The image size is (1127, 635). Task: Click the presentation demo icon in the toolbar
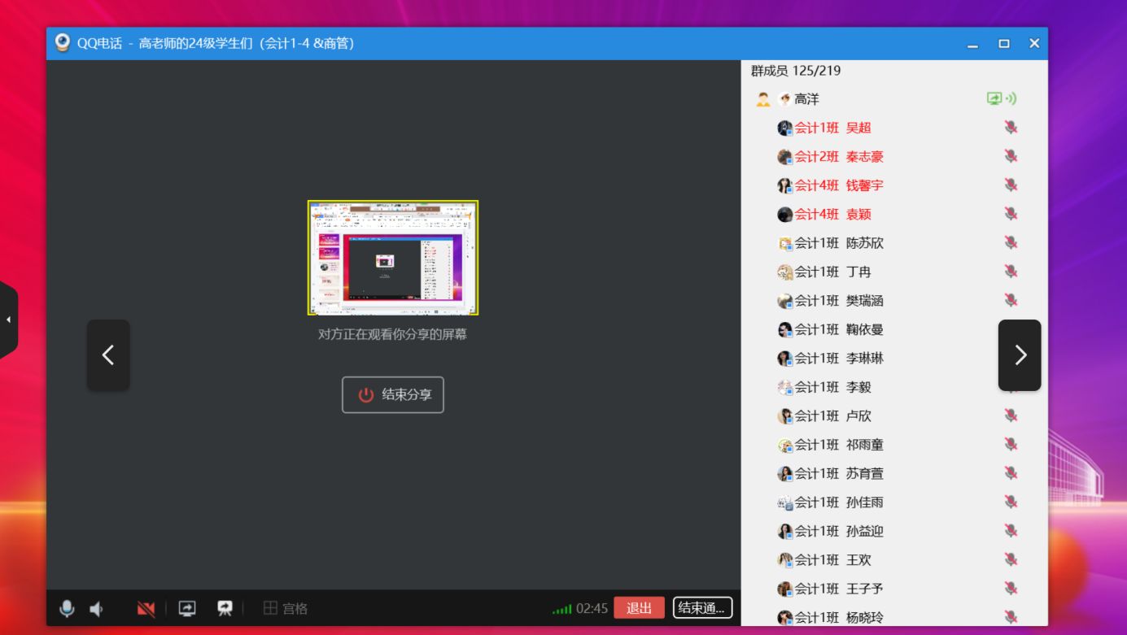click(225, 608)
